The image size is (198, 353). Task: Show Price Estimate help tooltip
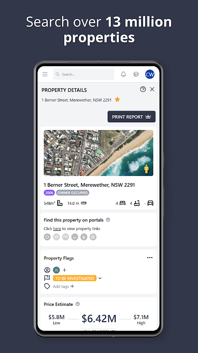(78, 304)
